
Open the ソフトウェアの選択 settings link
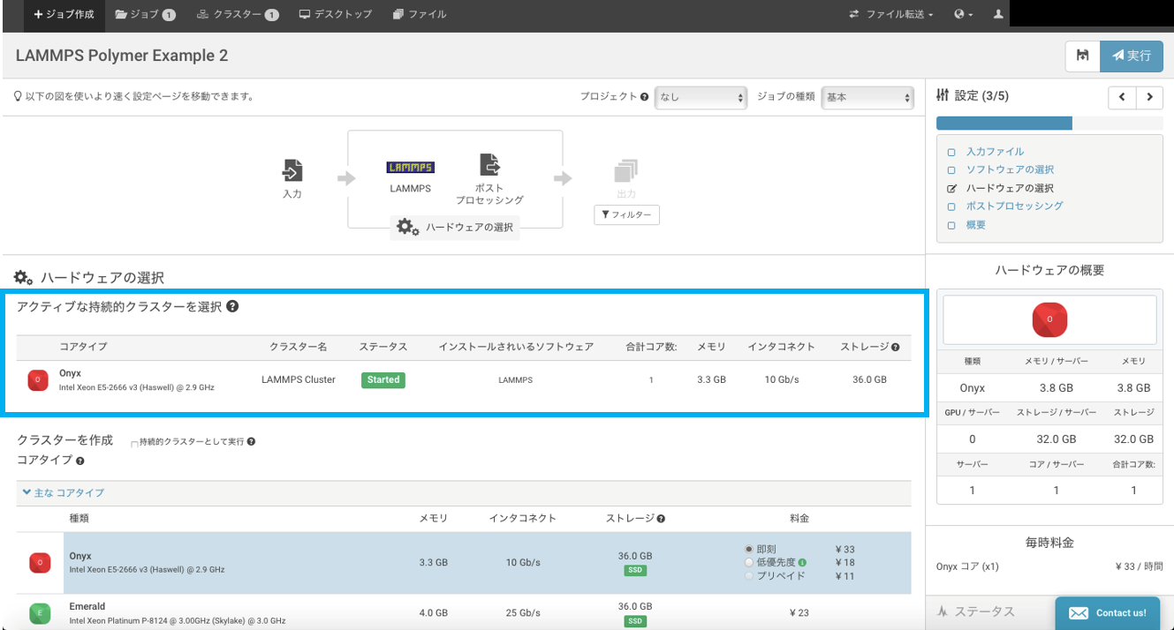(x=1010, y=169)
